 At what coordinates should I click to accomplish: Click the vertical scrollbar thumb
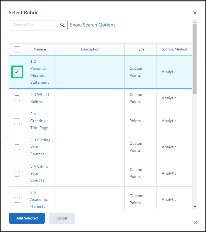195,59
